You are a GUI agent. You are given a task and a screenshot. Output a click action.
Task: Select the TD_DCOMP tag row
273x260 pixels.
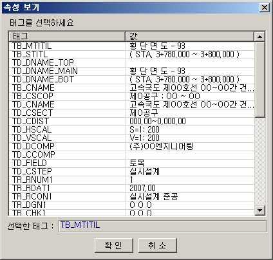tap(132, 146)
